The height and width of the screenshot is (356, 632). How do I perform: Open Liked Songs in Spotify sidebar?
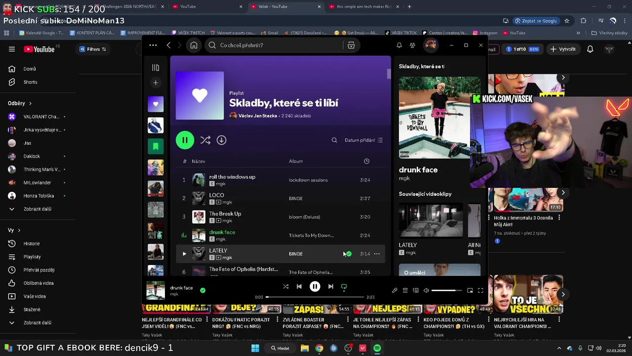point(156,104)
